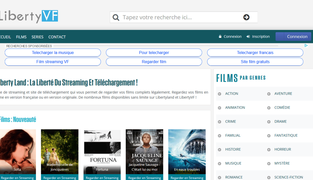Open the Mademoiselle de Joncquières poster

(x=60, y=152)
